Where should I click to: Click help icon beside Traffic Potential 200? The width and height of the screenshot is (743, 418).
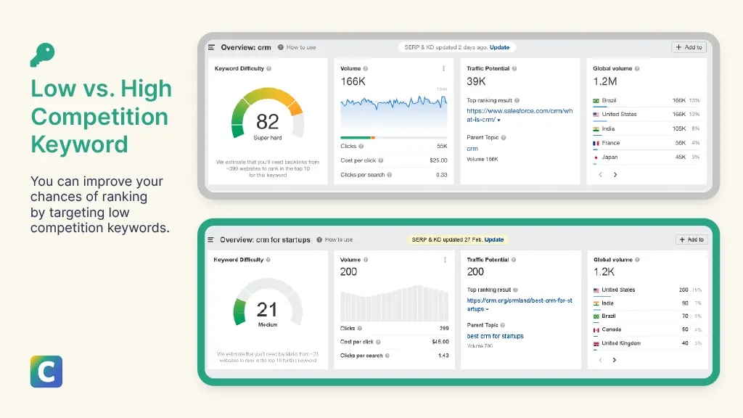[x=514, y=260]
